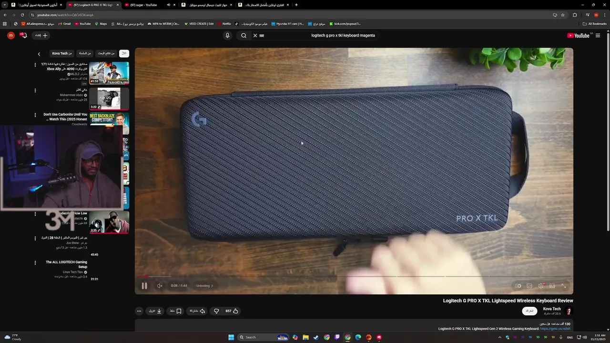This screenshot has height=343, width=610.
Task: Select the "من السلسلة" filter chip
Action: (x=85, y=53)
